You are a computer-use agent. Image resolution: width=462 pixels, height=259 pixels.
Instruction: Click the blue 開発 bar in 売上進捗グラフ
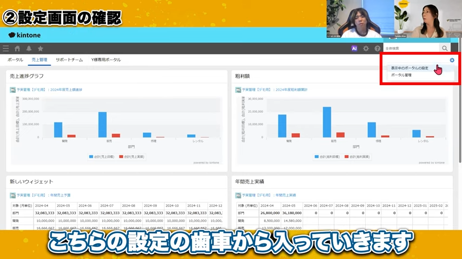[x=58, y=129]
